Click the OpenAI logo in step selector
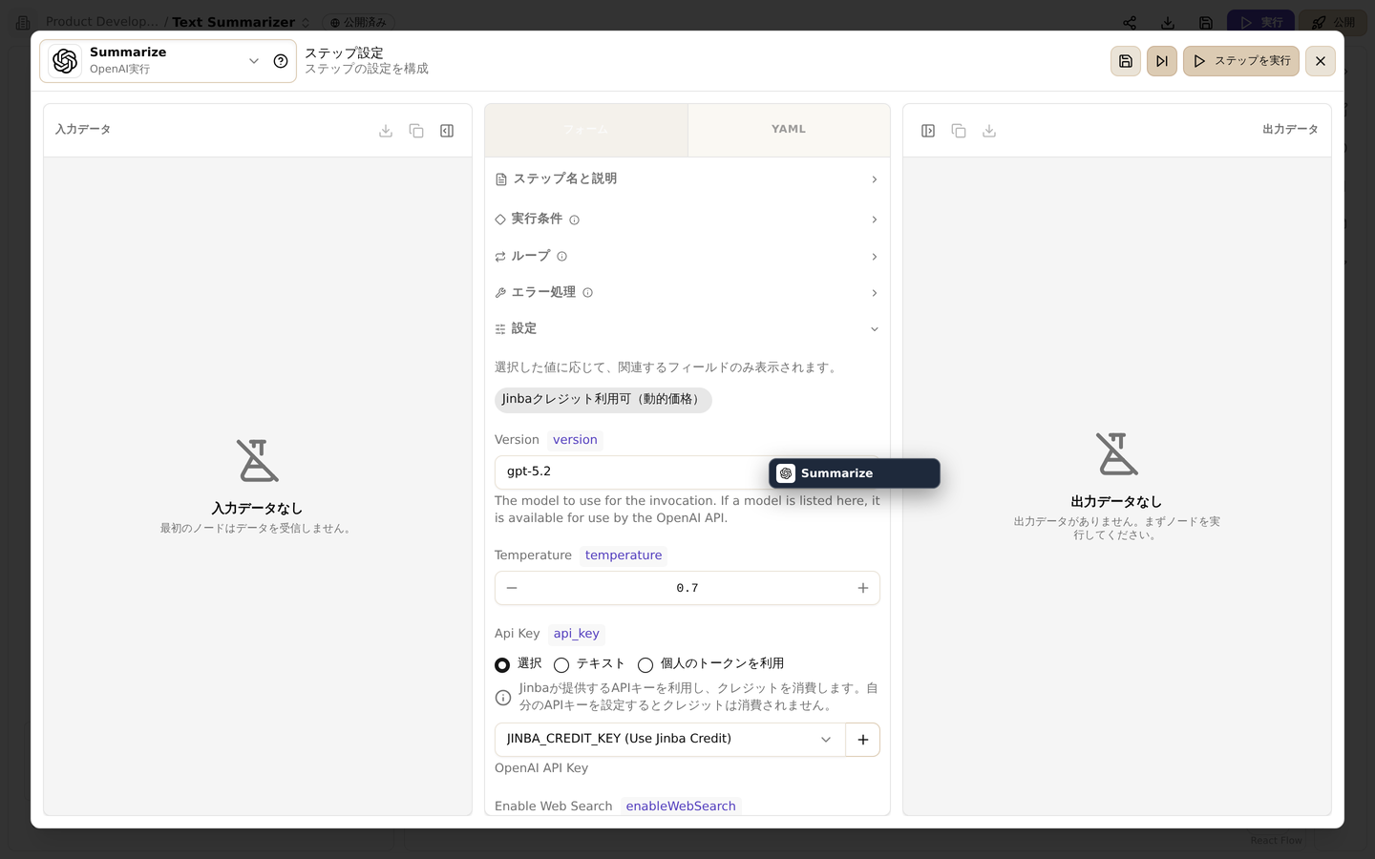This screenshot has width=1375, height=859. pos(65,61)
